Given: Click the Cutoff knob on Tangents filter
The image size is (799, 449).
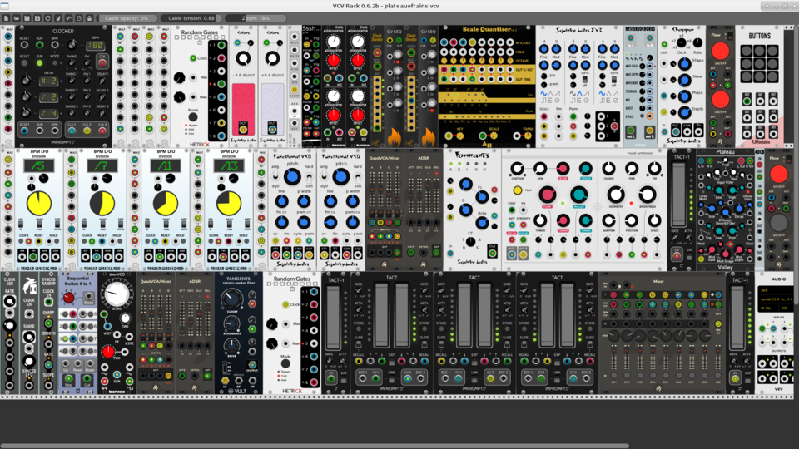Looking at the screenshot, I should pyautogui.click(x=231, y=299).
